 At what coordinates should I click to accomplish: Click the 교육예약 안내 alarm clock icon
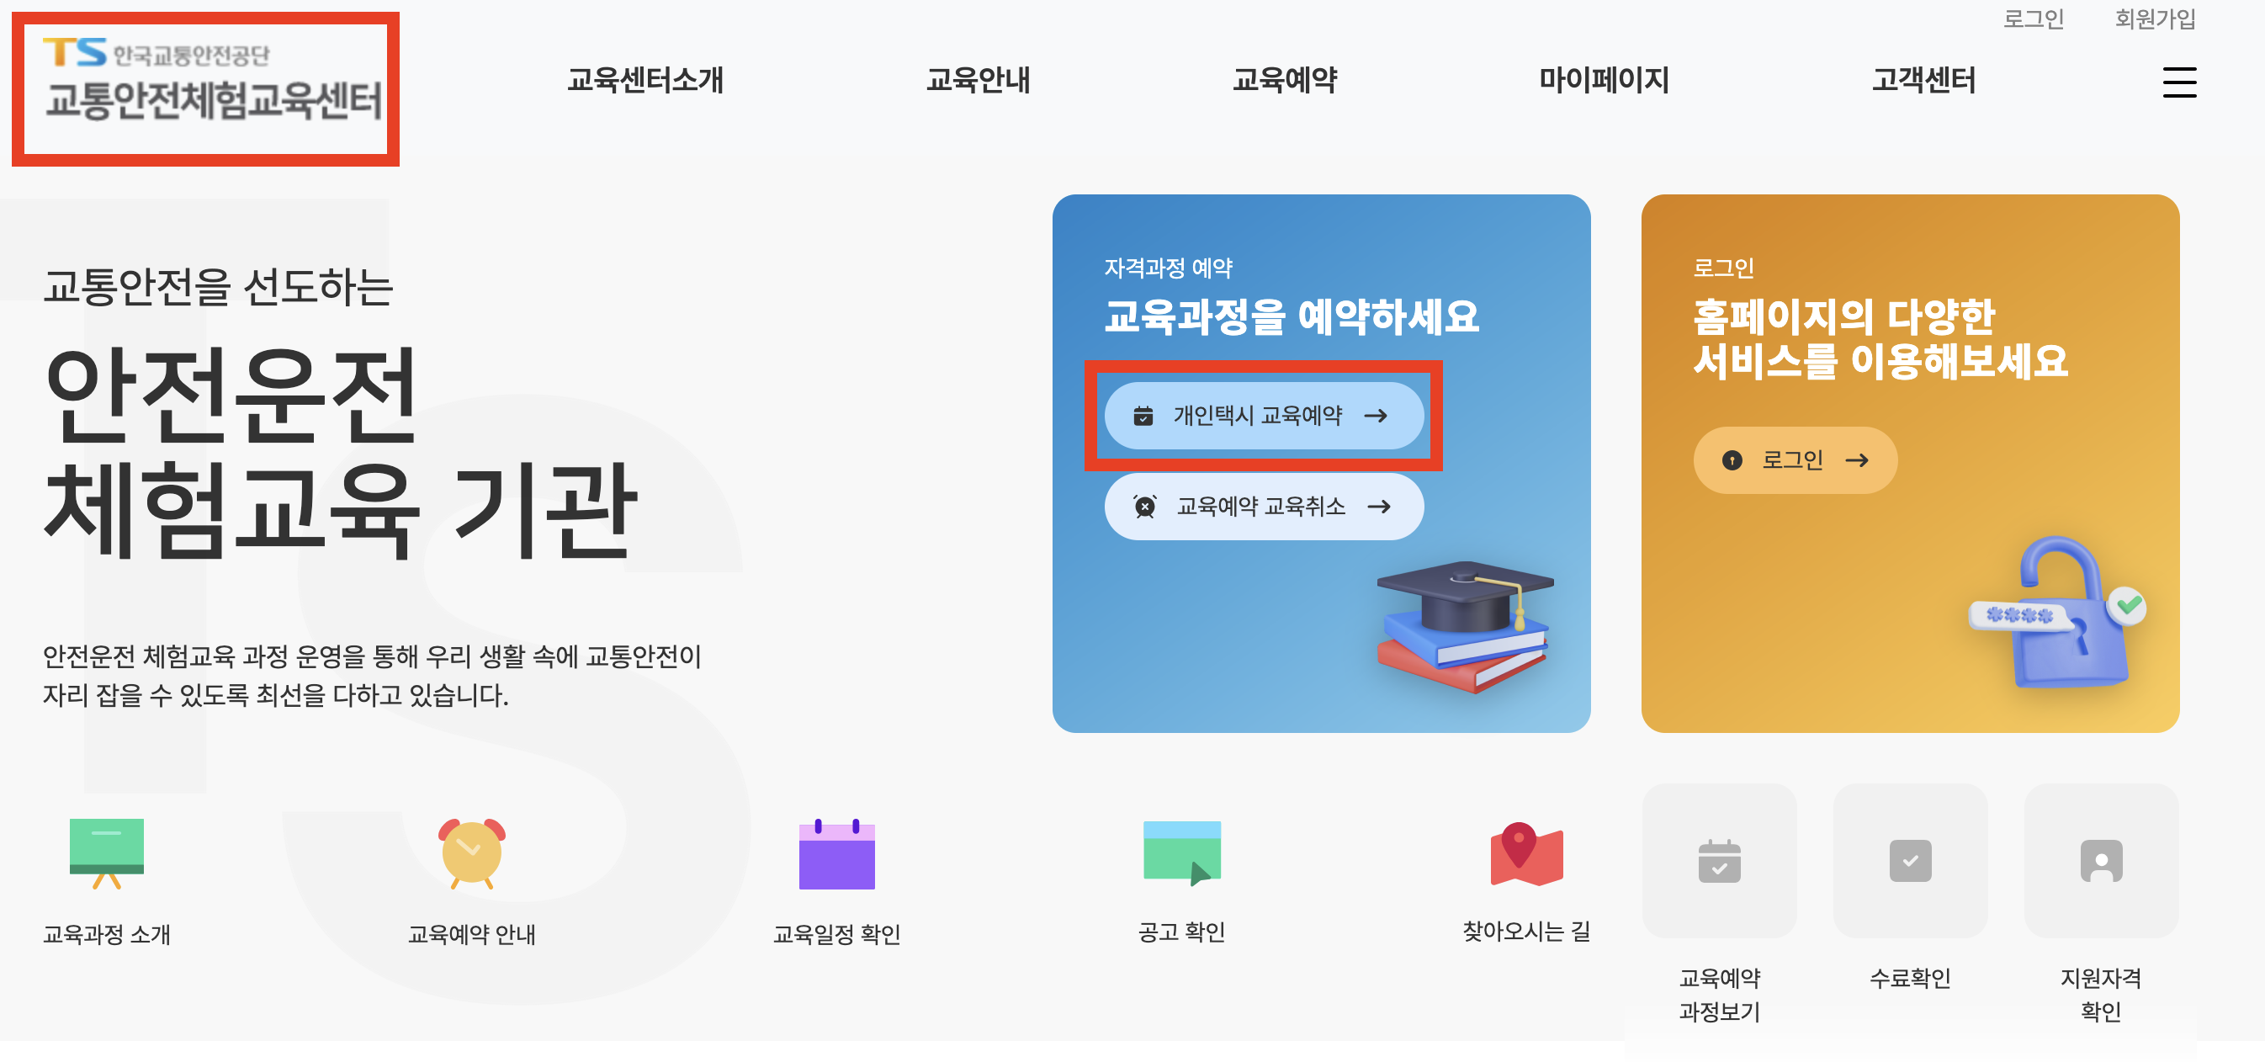point(472,852)
